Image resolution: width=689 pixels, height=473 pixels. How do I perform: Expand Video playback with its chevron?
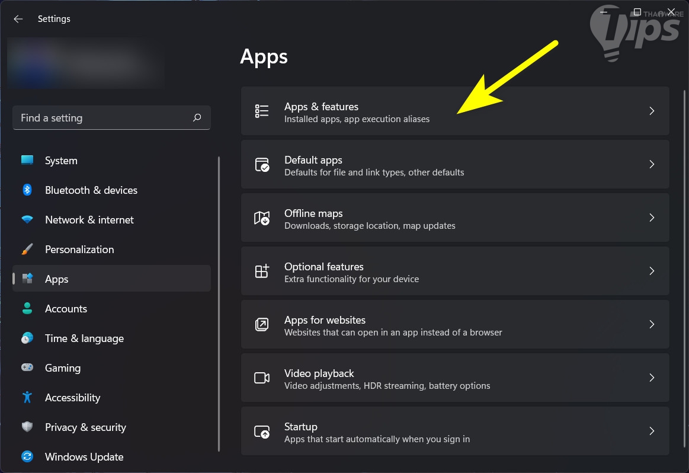652,378
